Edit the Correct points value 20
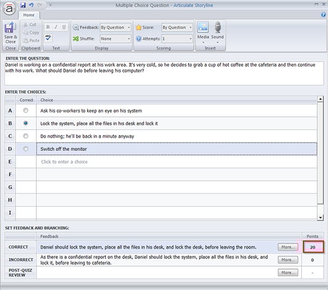 click(313, 247)
